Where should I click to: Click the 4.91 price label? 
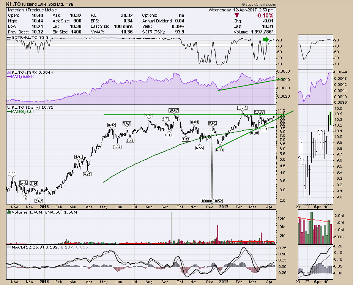[79, 157]
